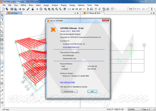Click the Snap to Intersections X icon

pos(2,71)
